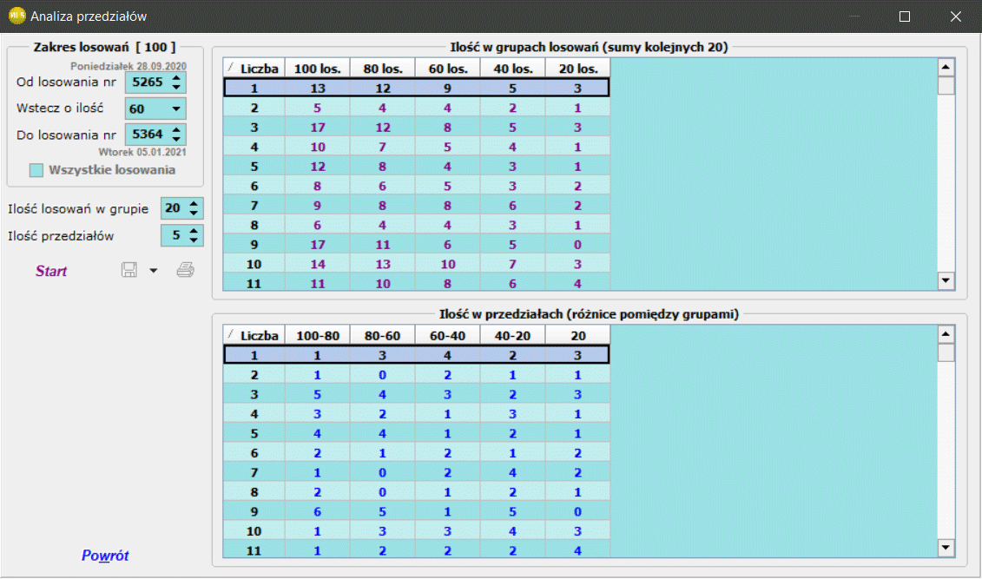Click the 40-20 column header
Image resolution: width=982 pixels, height=579 pixels.
(x=513, y=335)
